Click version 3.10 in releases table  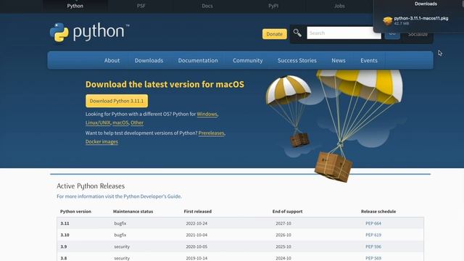coord(65,235)
